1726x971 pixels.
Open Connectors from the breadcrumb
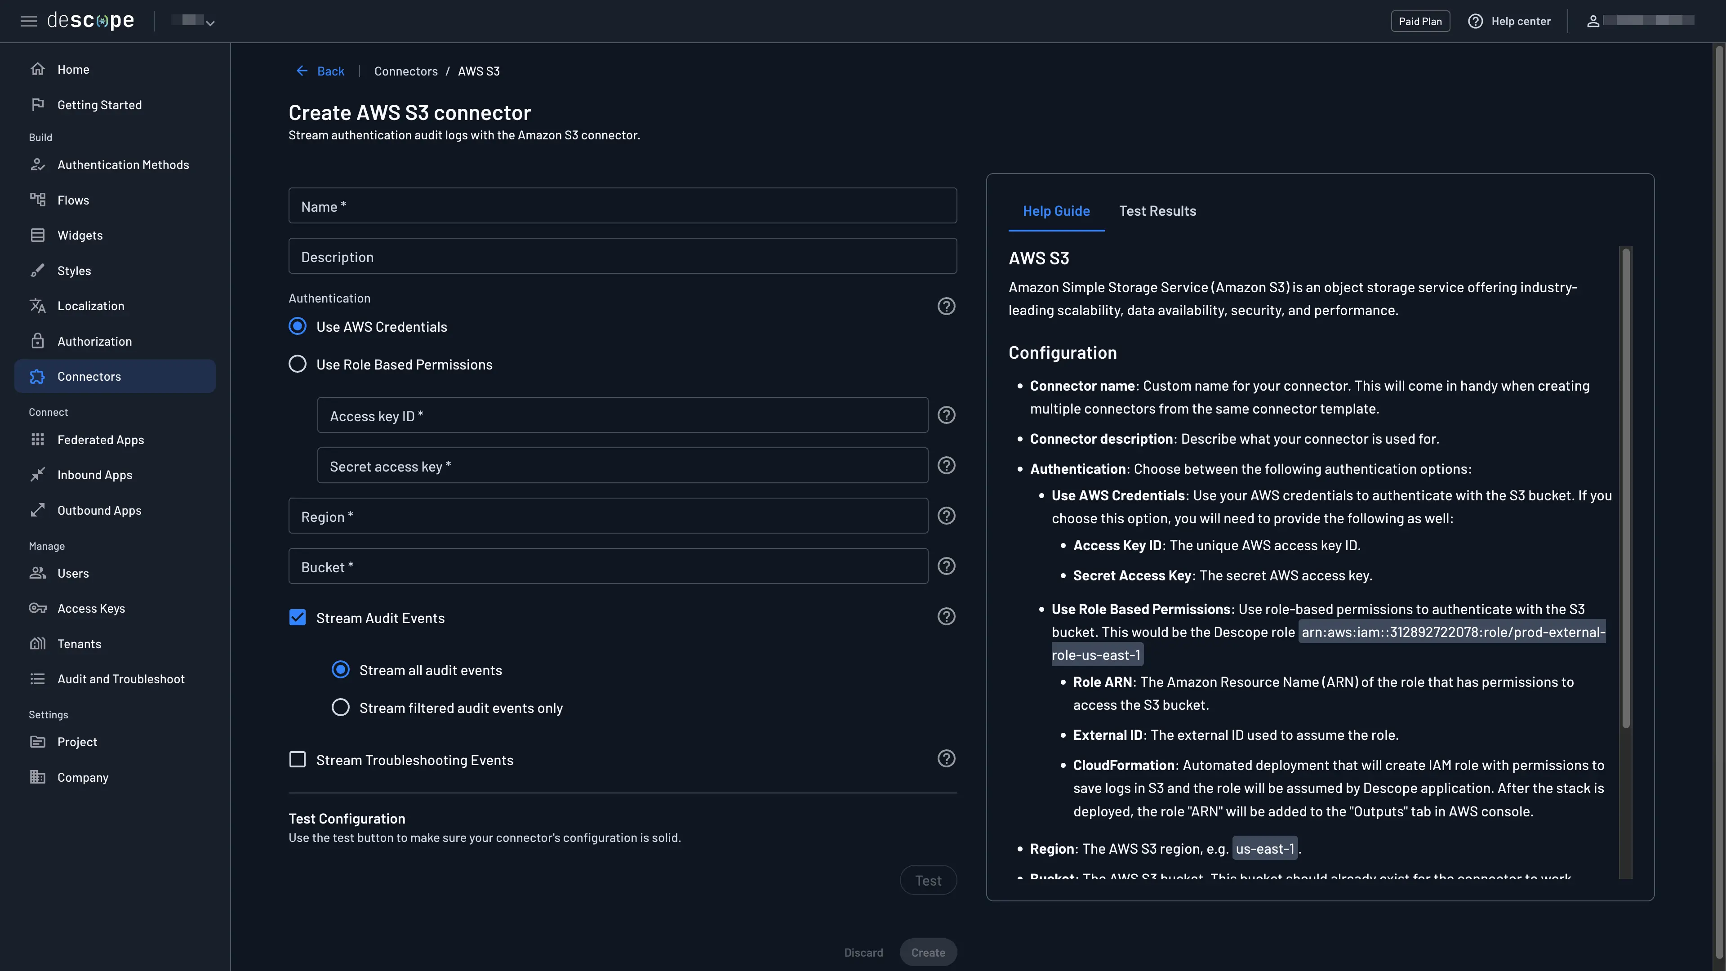(x=405, y=71)
